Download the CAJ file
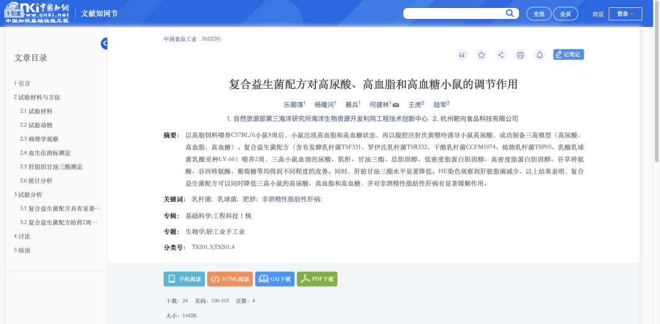This screenshot has height=324, width=660. pyautogui.click(x=274, y=279)
